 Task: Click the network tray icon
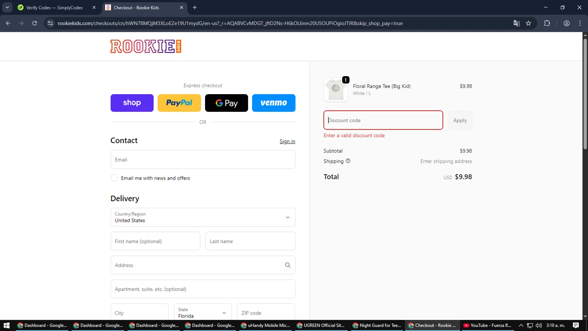click(x=530, y=326)
